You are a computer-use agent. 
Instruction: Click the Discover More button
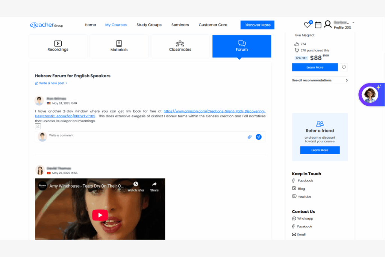(x=257, y=25)
